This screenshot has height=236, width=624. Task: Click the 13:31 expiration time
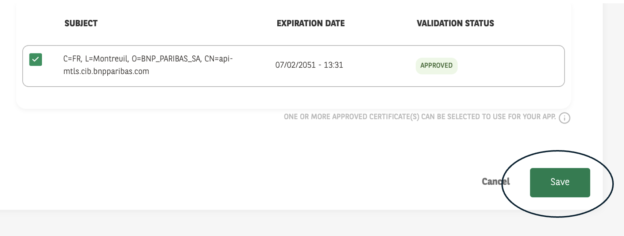pos(334,65)
